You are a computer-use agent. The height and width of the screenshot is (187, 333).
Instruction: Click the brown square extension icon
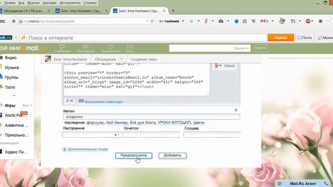[x=321, y=21]
